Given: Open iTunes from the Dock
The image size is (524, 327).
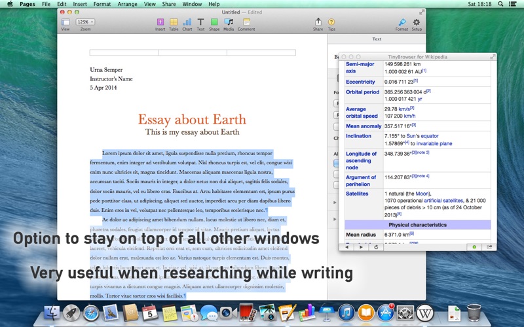Looking at the screenshot, I should pos(346,313).
